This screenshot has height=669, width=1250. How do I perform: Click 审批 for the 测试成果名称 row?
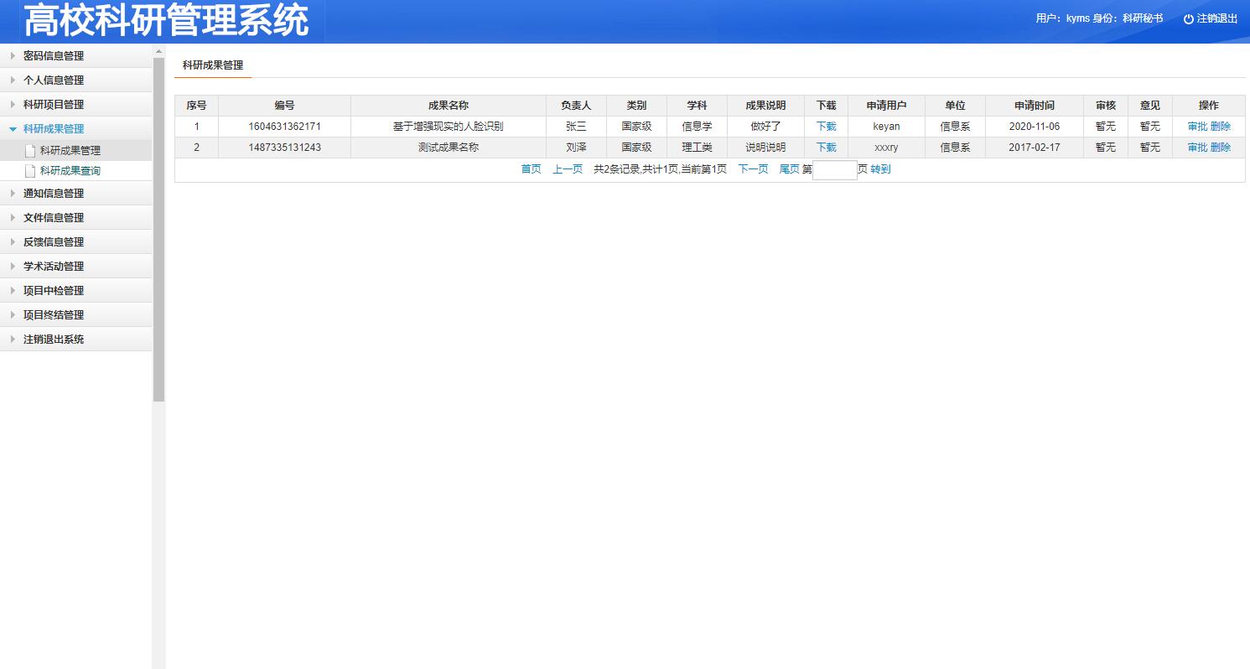[x=1197, y=148]
